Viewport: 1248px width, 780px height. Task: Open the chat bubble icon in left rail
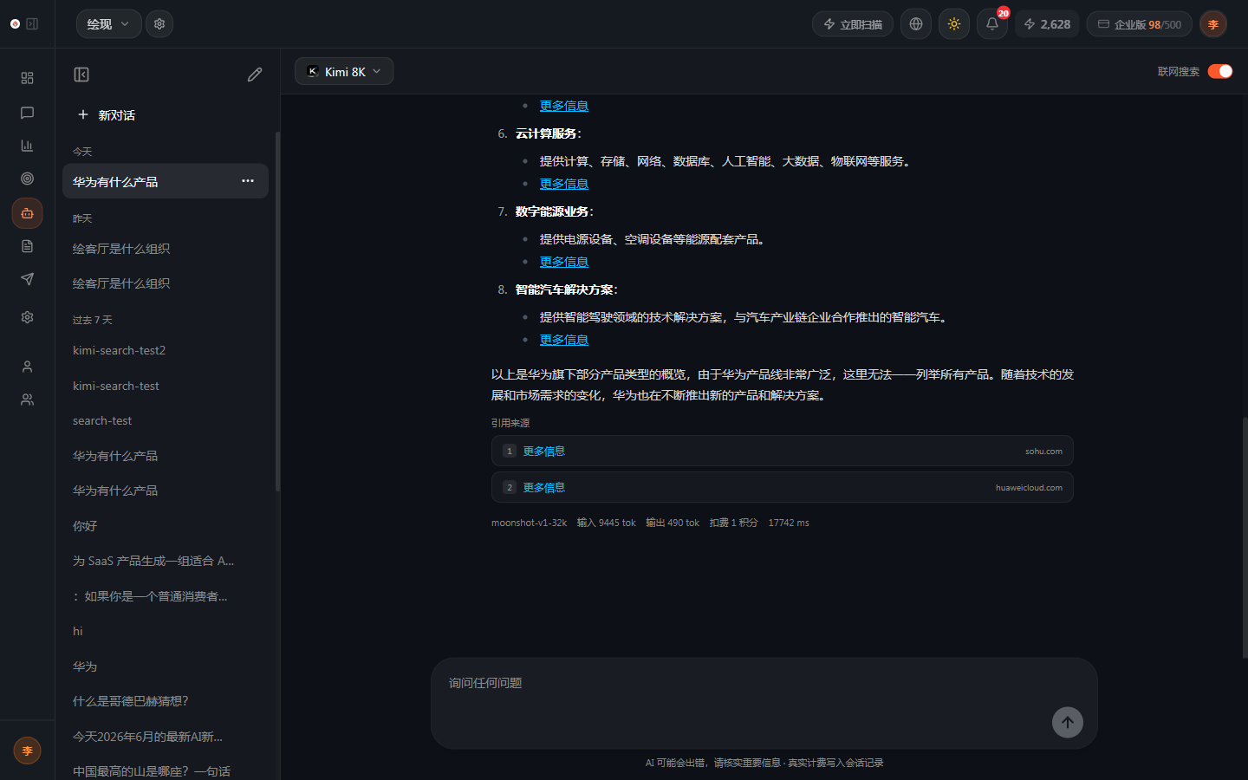click(x=27, y=113)
